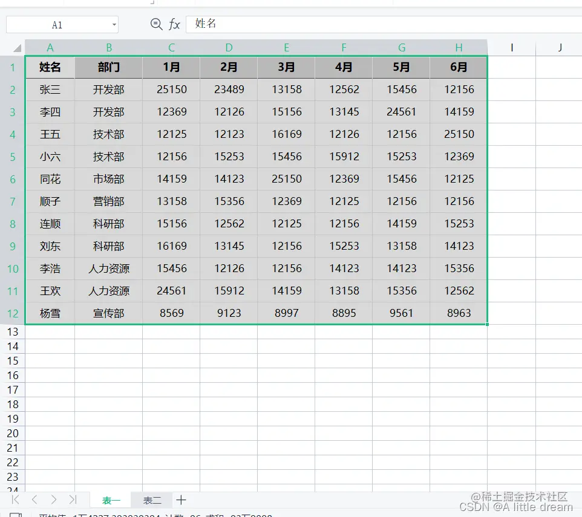This screenshot has height=517, width=582.
Task: Click header cell 6月
Action: click(459, 67)
